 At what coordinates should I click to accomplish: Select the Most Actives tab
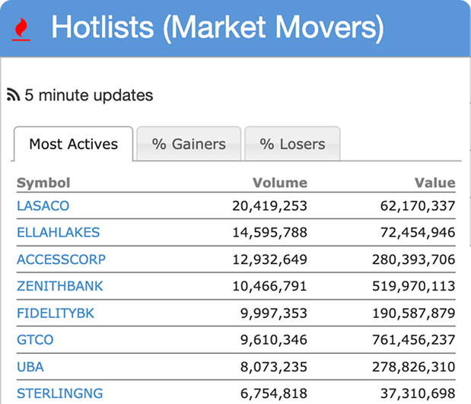click(x=73, y=144)
